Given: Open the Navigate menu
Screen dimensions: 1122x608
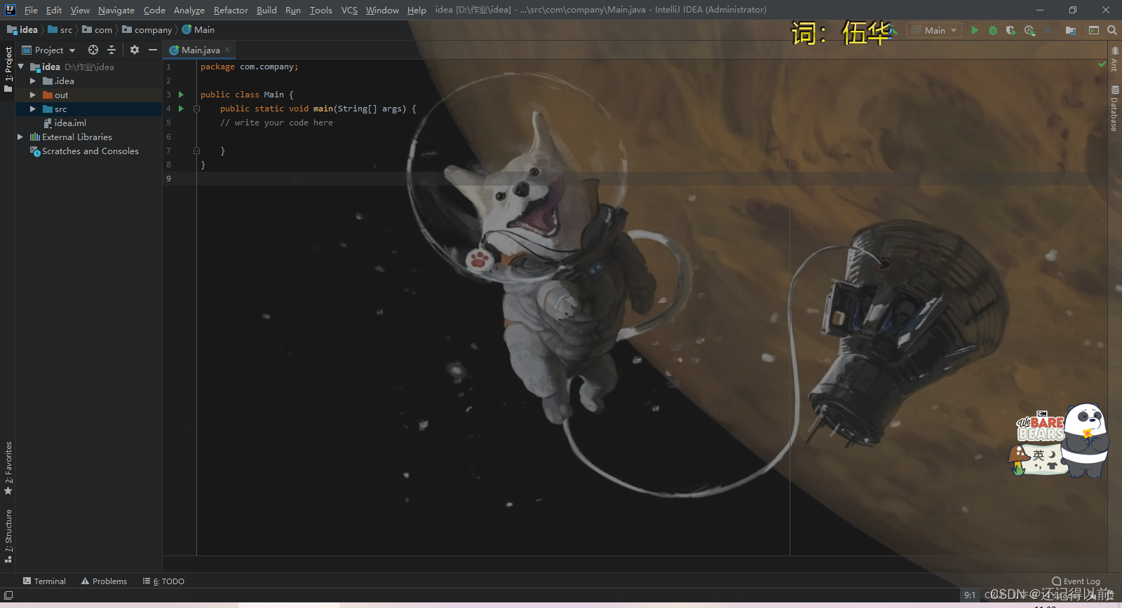Looking at the screenshot, I should 116,10.
